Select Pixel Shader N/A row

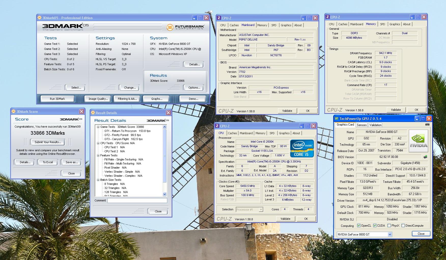115,168
